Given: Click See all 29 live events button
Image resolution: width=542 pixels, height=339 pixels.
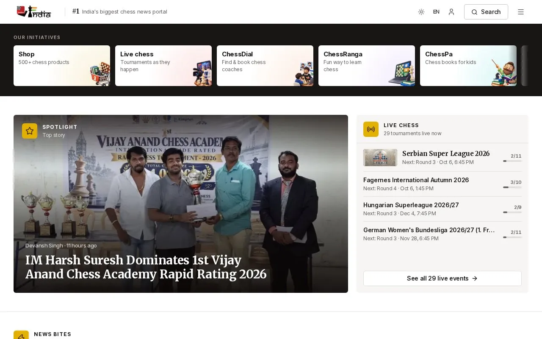Looking at the screenshot, I should point(442,278).
